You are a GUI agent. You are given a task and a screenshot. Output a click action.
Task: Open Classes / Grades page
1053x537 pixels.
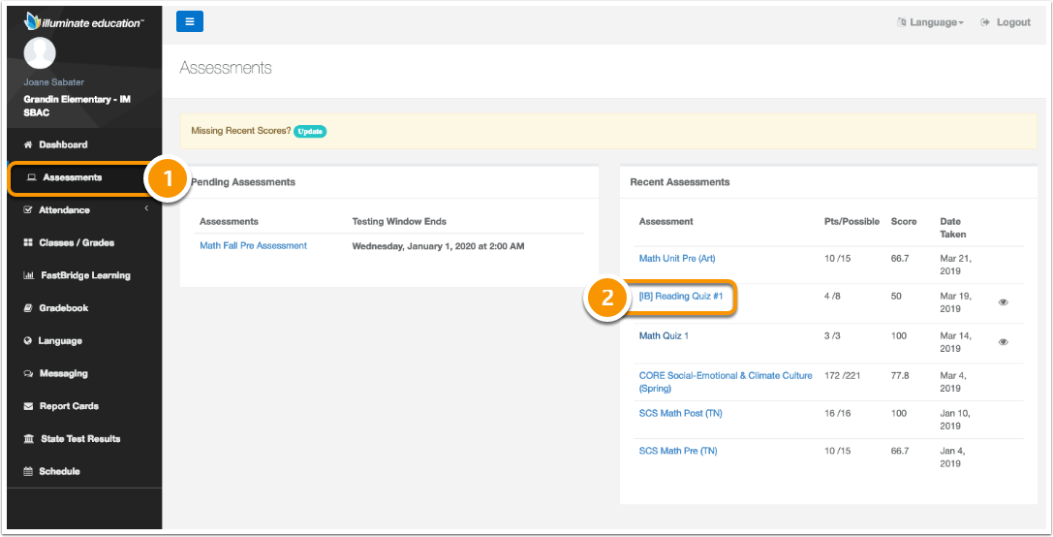coord(77,242)
